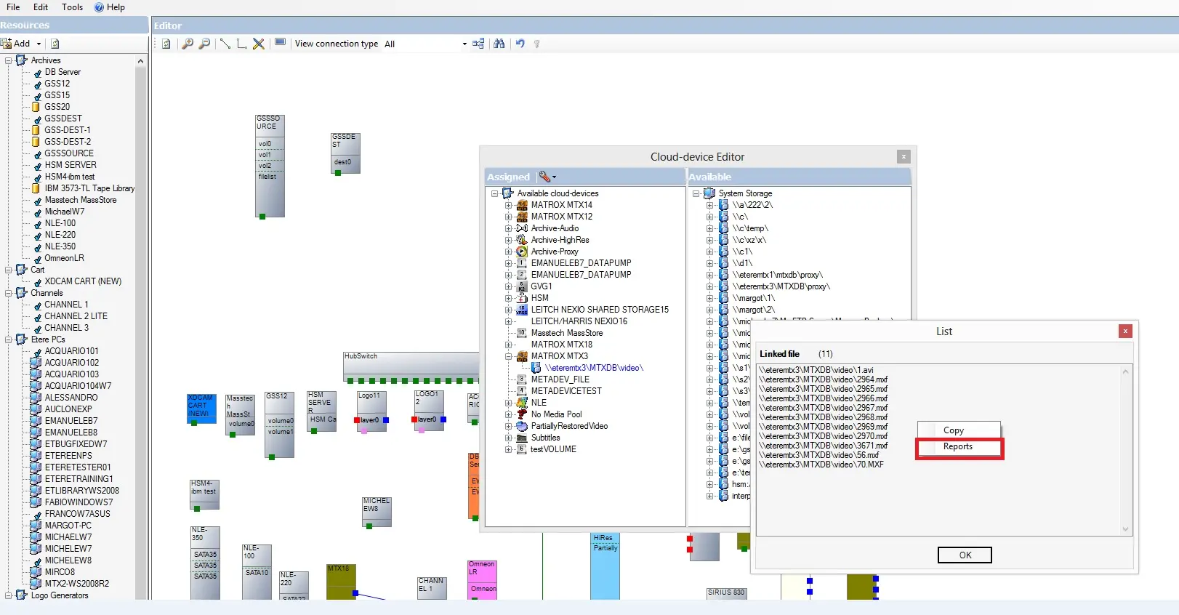The width and height of the screenshot is (1179, 615).
Task: Click the delete connection X tool
Action: (x=258, y=44)
